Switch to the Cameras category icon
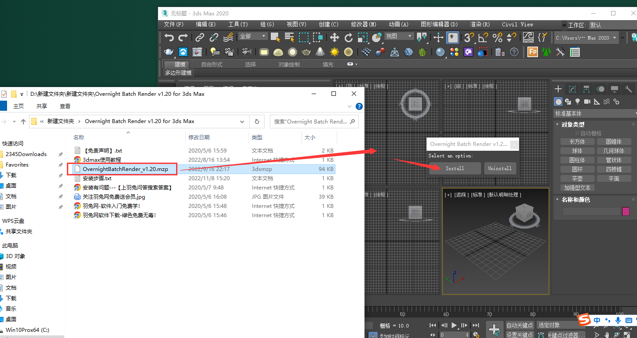The width and height of the screenshot is (637, 338). tap(587, 102)
